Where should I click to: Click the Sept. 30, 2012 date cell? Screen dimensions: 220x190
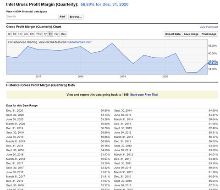(123, 146)
